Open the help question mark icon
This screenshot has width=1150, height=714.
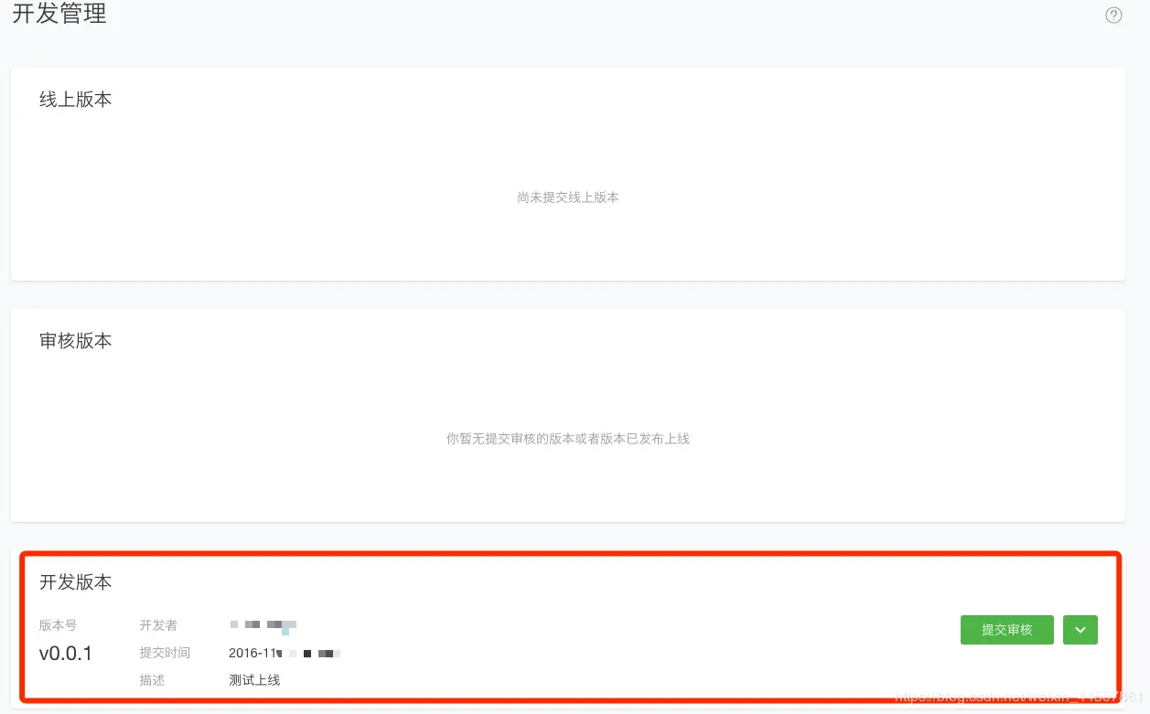tap(1113, 15)
